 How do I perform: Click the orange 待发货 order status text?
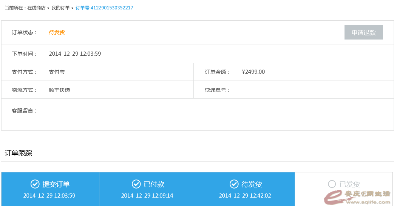(x=57, y=32)
